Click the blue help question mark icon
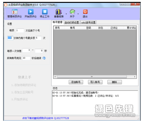The image size is (142, 123). pyautogui.click(x=44, y=58)
